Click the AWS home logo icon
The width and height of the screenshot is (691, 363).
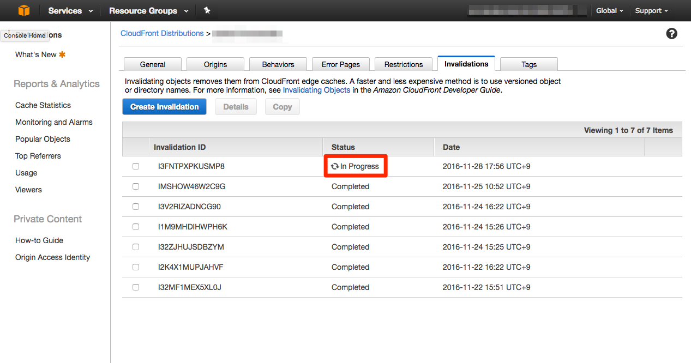(23, 10)
